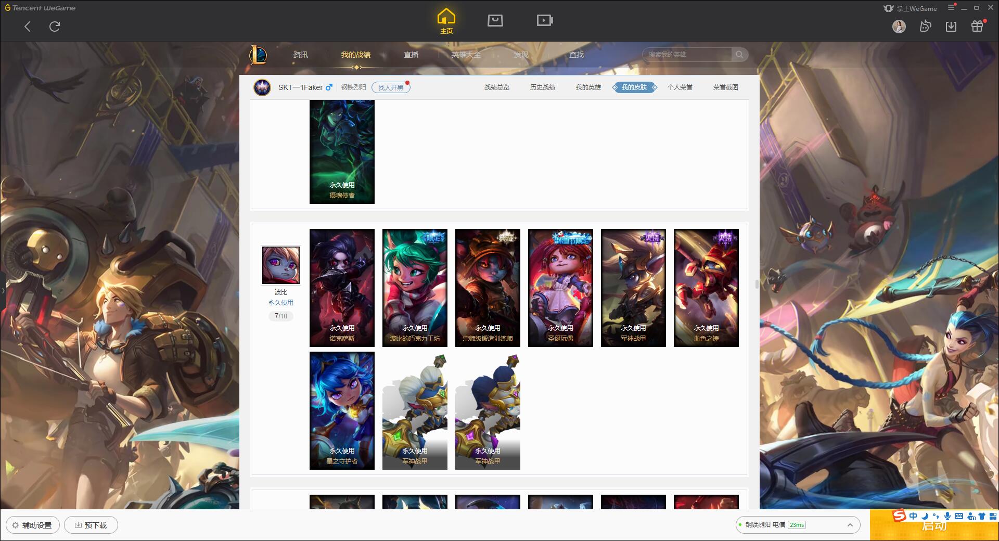Screen dimensions: 999x541
Task: Click the SKT一1Faker username text
Action: [x=300, y=87]
